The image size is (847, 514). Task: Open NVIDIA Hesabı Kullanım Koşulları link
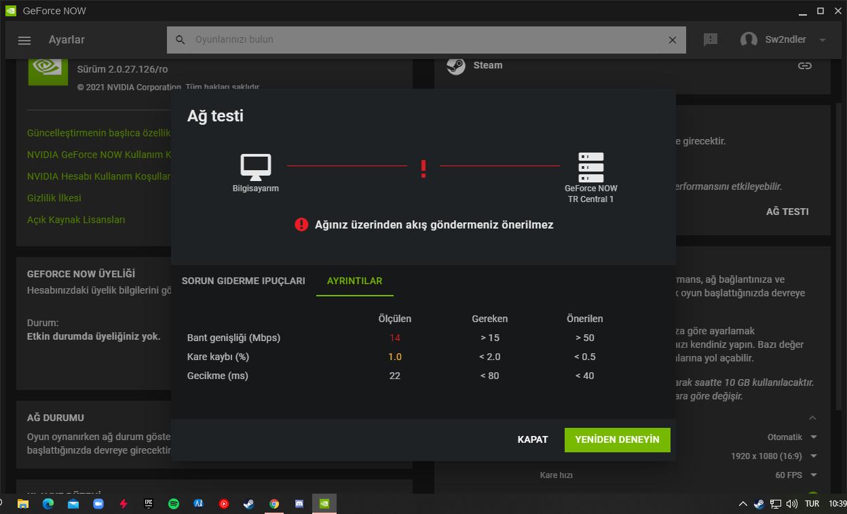tap(99, 176)
